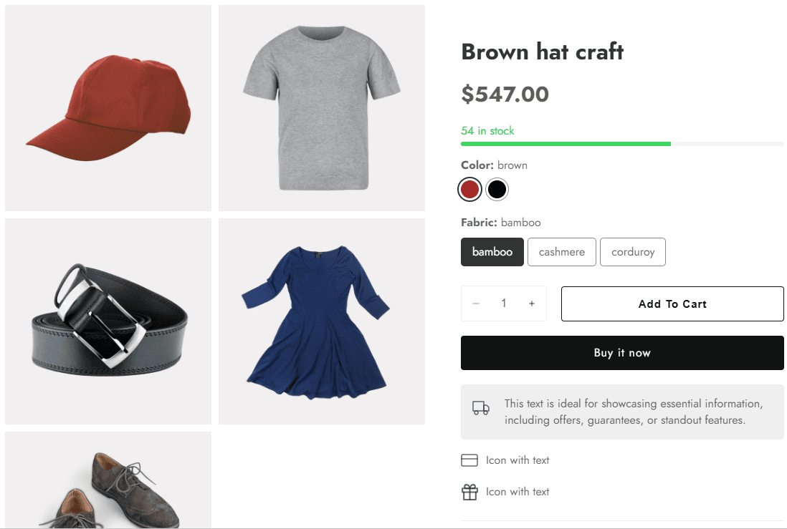Viewport: 787px width, 529px height.
Task: Increase quantity with the plus button
Action: pos(532,304)
